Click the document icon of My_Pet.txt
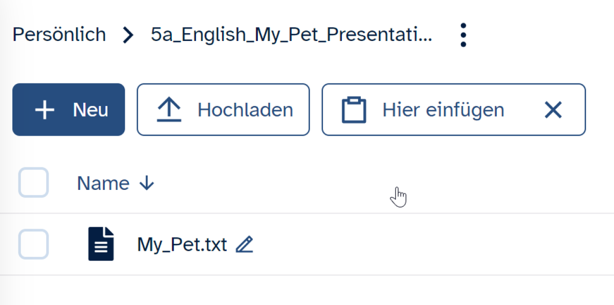Screen dimensions: 614x305 tap(101, 245)
